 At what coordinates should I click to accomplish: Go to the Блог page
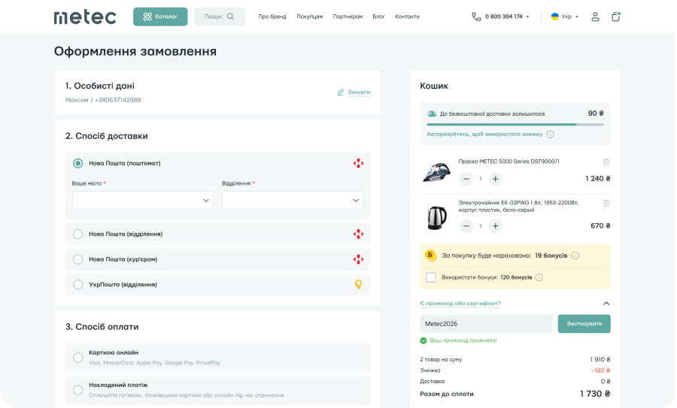[378, 17]
